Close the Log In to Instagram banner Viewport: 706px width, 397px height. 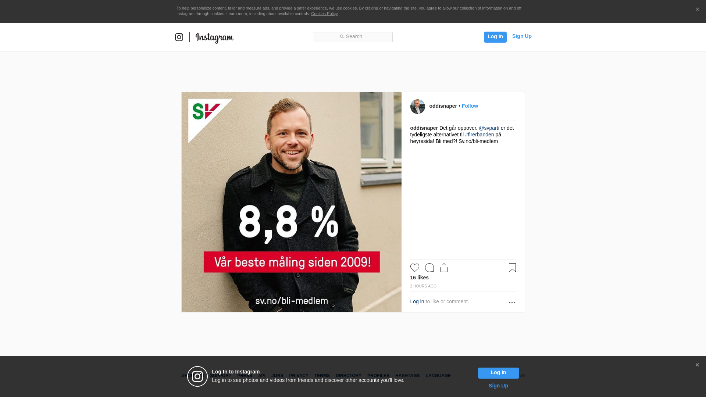pyautogui.click(x=697, y=365)
